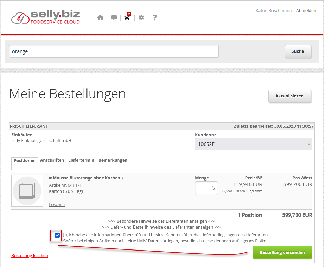Click the FRISCH LIEFERANT supplier header
The width and height of the screenshot is (324, 267).
coord(29,126)
